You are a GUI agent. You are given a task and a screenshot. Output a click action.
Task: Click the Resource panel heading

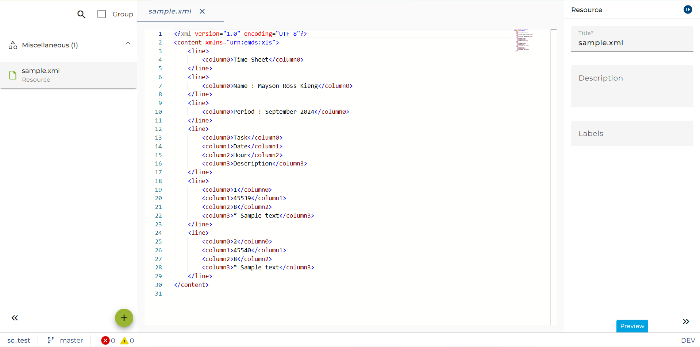pos(586,10)
